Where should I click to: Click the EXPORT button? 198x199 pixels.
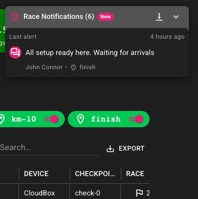(x=126, y=149)
